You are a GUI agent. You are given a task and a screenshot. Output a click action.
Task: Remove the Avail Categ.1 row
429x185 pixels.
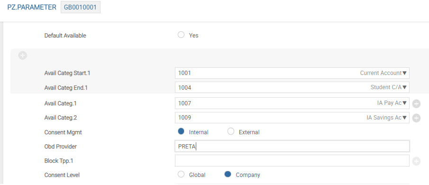pyautogui.click(x=416, y=104)
